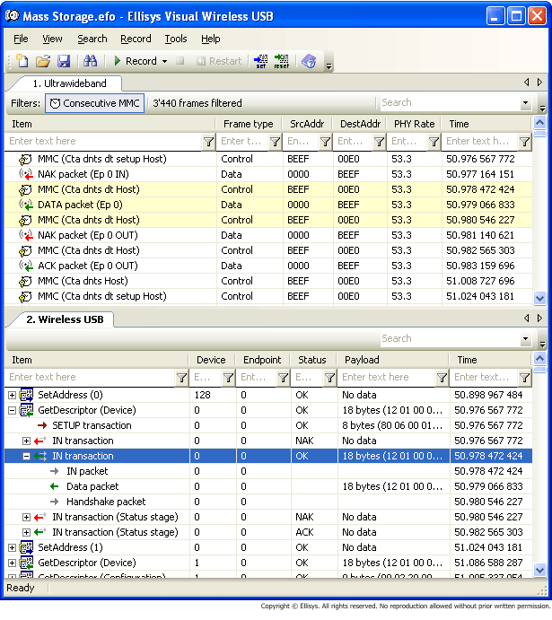Click the help book toolbar icon
The width and height of the screenshot is (552, 620).
(x=309, y=61)
